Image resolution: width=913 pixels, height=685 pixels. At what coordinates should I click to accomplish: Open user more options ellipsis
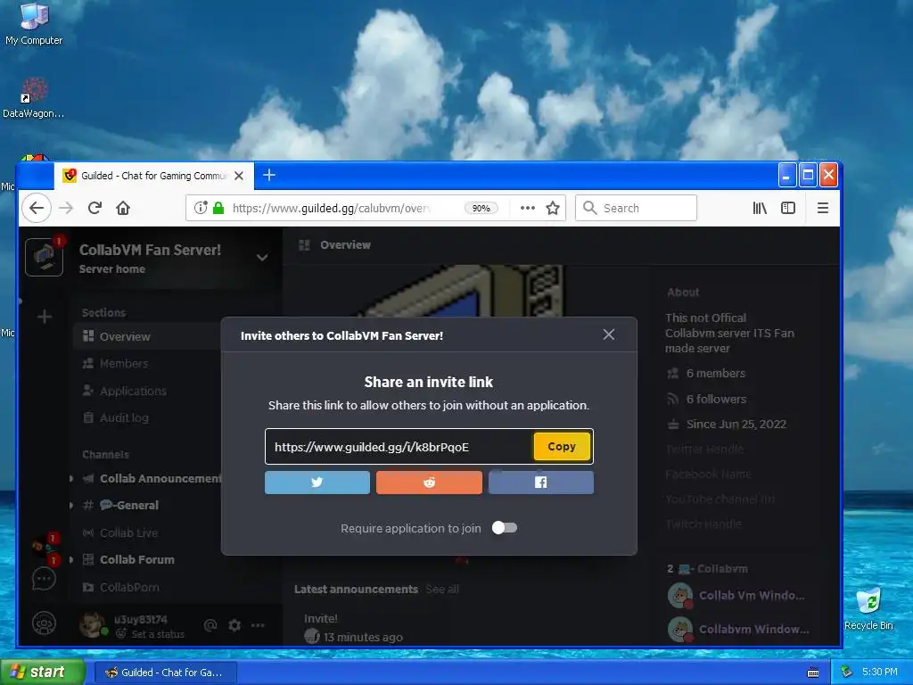[258, 625]
